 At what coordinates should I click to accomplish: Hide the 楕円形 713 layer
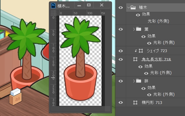point(120,103)
